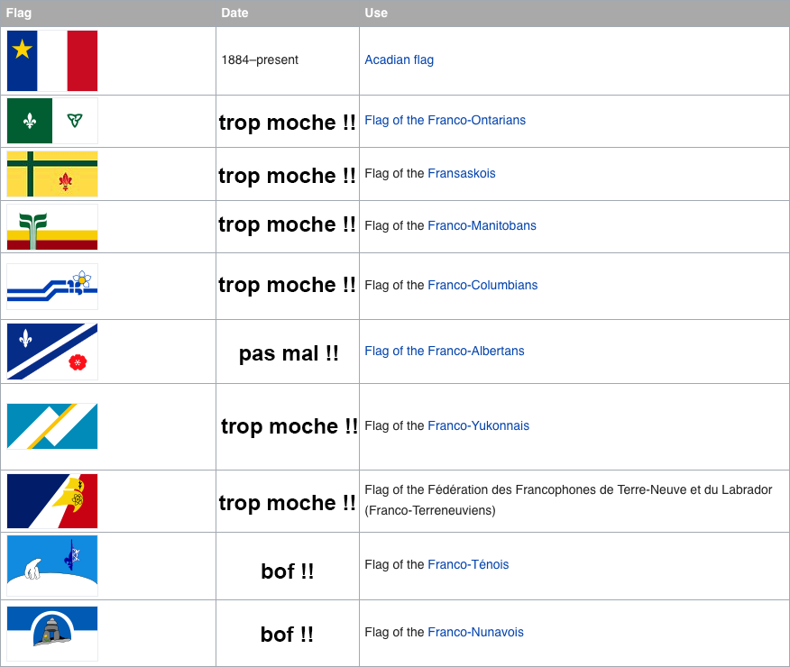
Task: Open the Franco-Yukonnais link
Action: pos(478,425)
